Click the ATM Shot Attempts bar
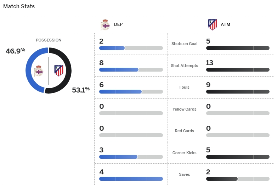277x185 pixels. click(x=238, y=70)
